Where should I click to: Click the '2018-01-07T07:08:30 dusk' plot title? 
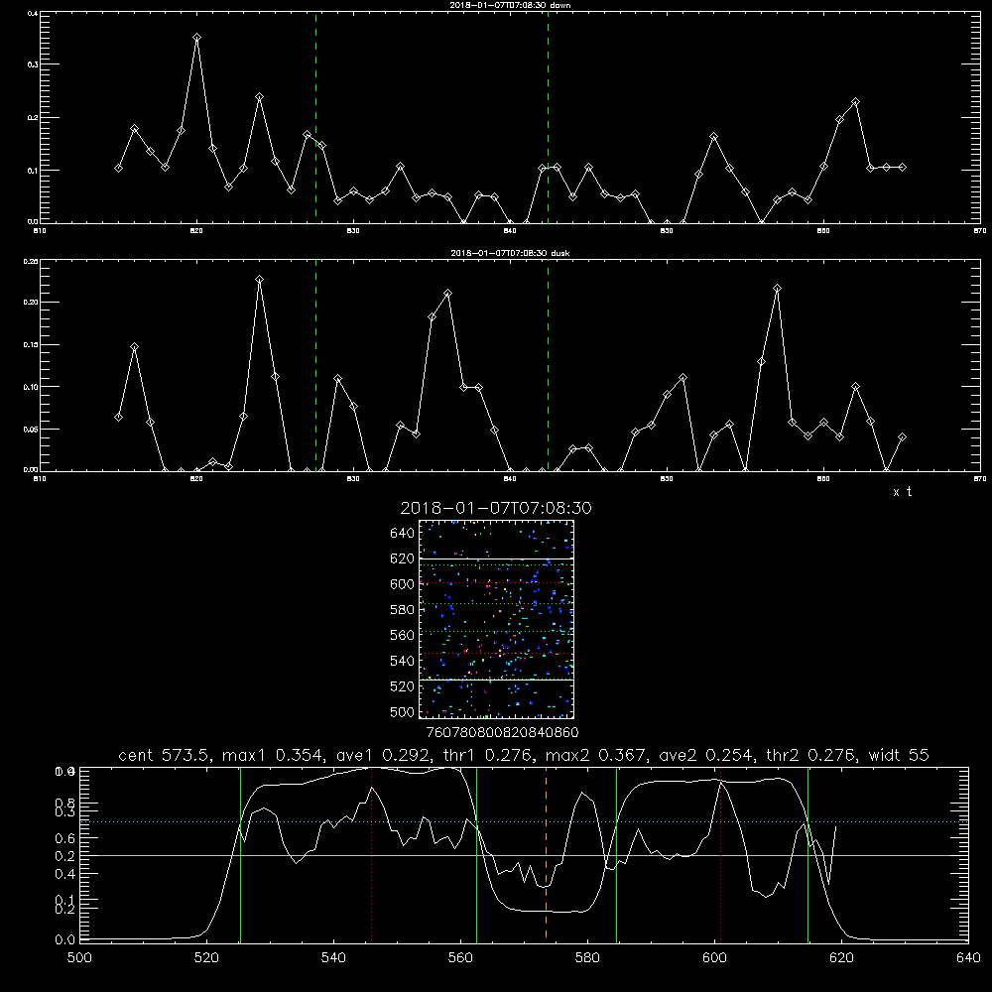click(510, 253)
